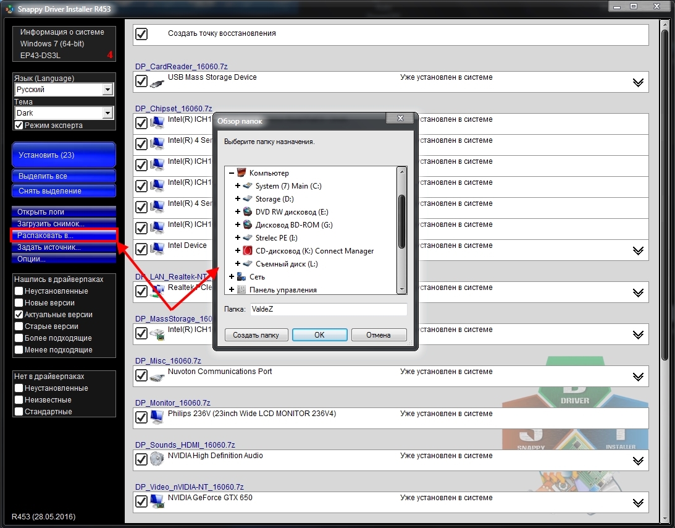Viewport: 675px width, 528px height.
Task: Click the Philips 236V monitor icon
Action: [x=157, y=417]
